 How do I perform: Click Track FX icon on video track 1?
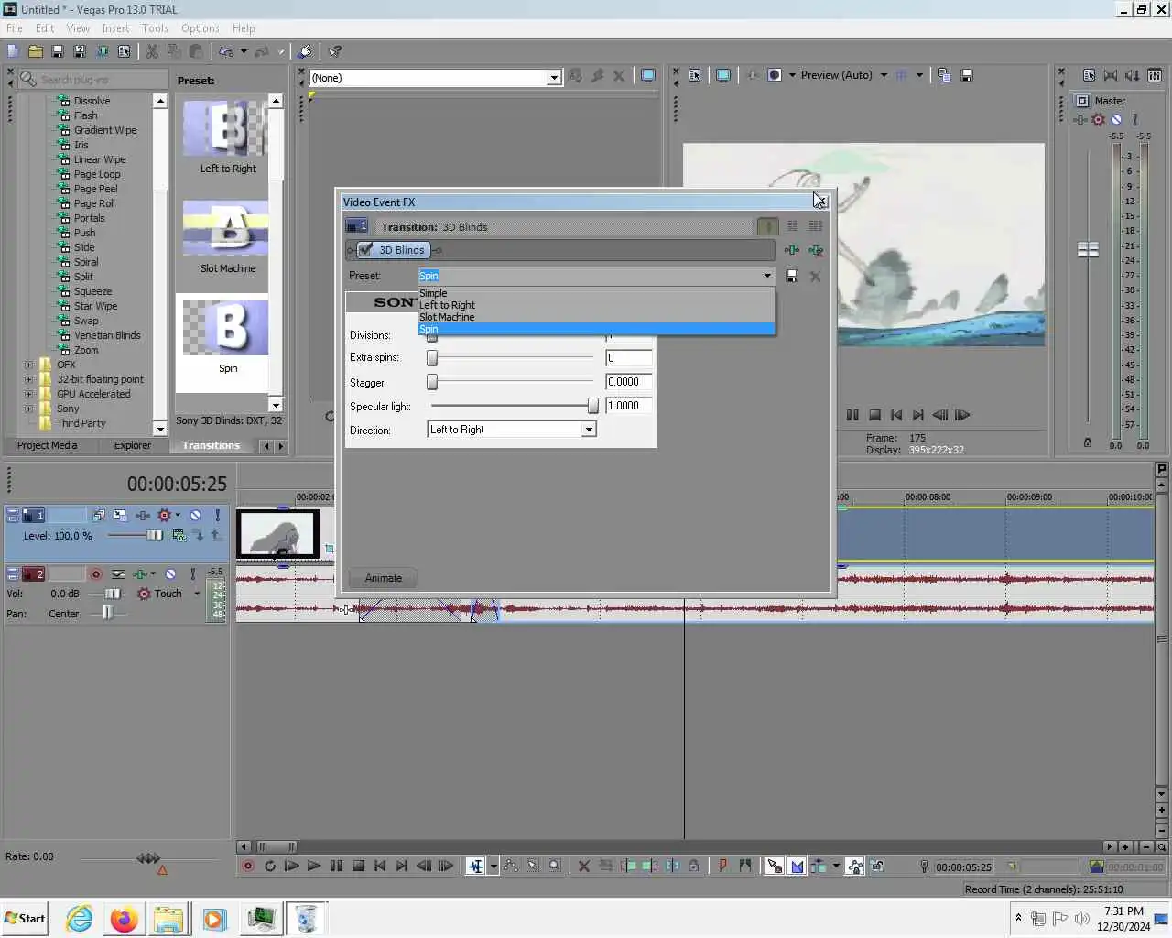(x=143, y=516)
